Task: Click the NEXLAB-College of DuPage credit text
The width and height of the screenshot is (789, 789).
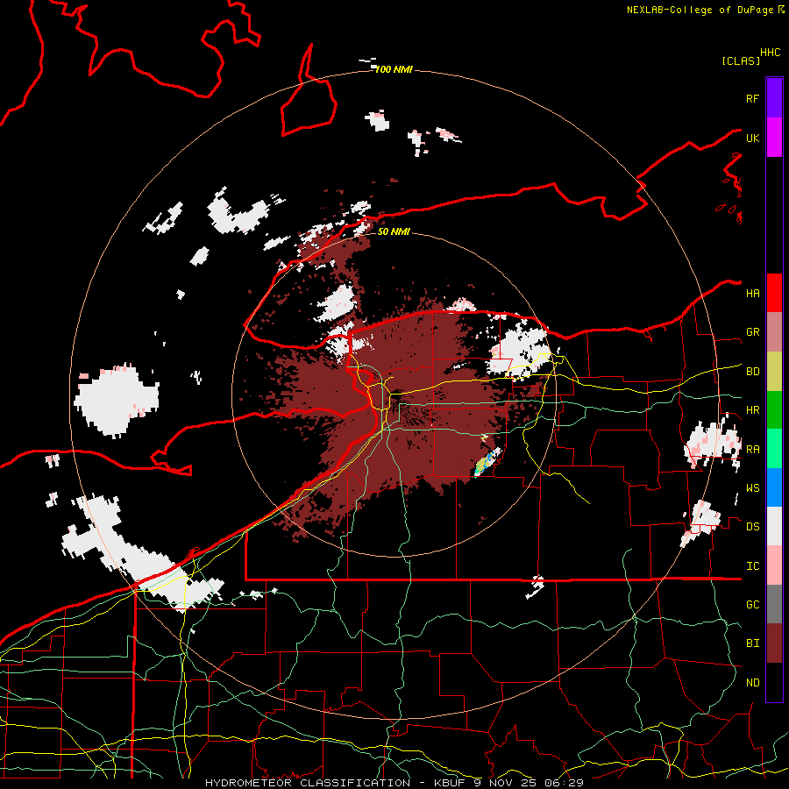Action: pyautogui.click(x=705, y=10)
